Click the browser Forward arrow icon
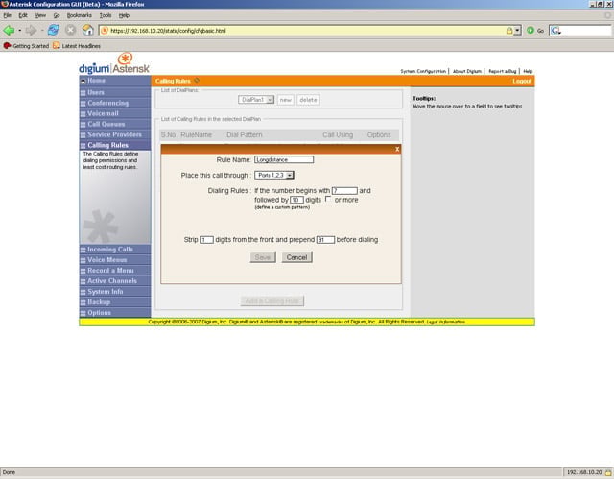Image resolution: width=614 pixels, height=479 pixels. [x=31, y=30]
